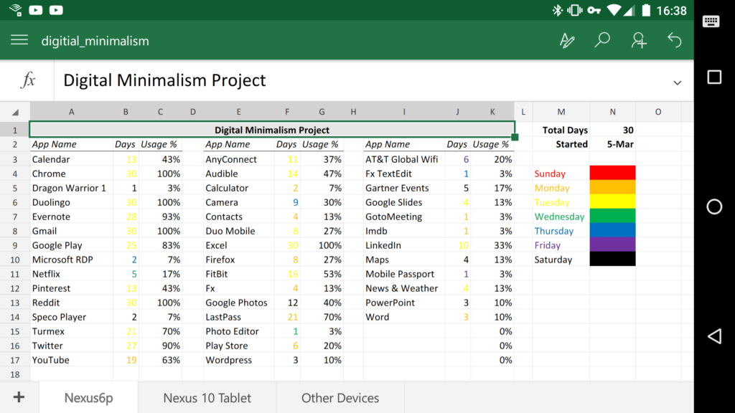735x413 pixels.
Task: Select the YouTube app name cell
Action: (71, 360)
